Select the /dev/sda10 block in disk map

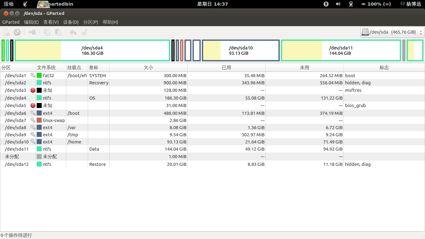coord(241,50)
